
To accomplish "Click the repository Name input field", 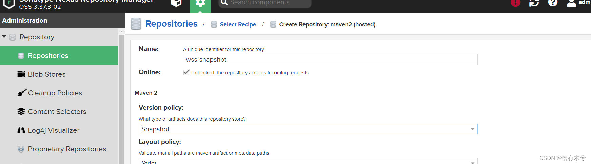I will (330, 60).
